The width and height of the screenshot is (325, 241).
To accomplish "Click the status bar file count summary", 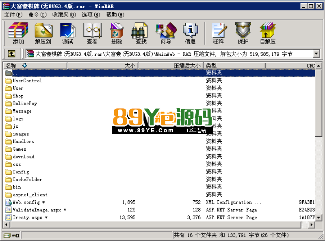I will click(231, 235).
